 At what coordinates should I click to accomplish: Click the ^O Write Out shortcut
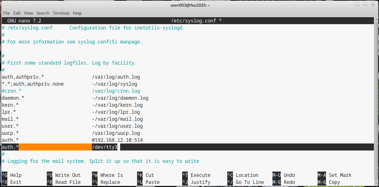(x=64, y=175)
